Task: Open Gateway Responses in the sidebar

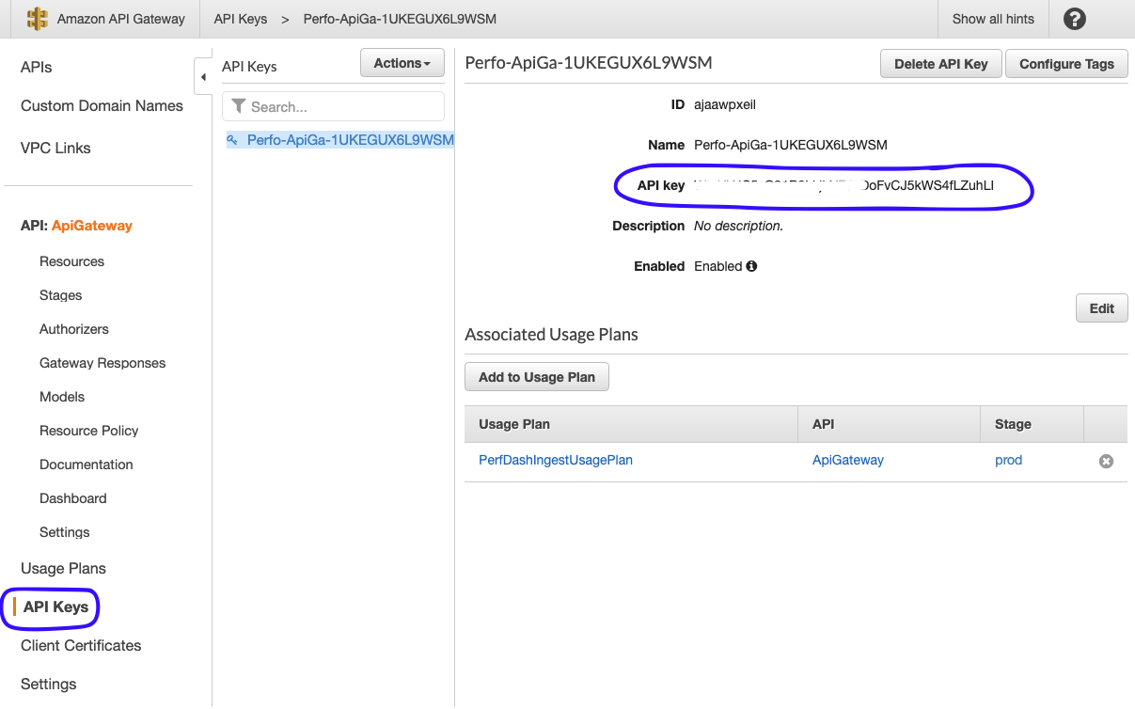Action: tap(102, 363)
